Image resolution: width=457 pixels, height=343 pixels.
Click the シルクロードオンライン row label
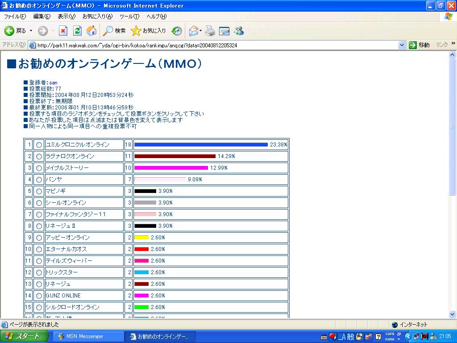[73, 307]
